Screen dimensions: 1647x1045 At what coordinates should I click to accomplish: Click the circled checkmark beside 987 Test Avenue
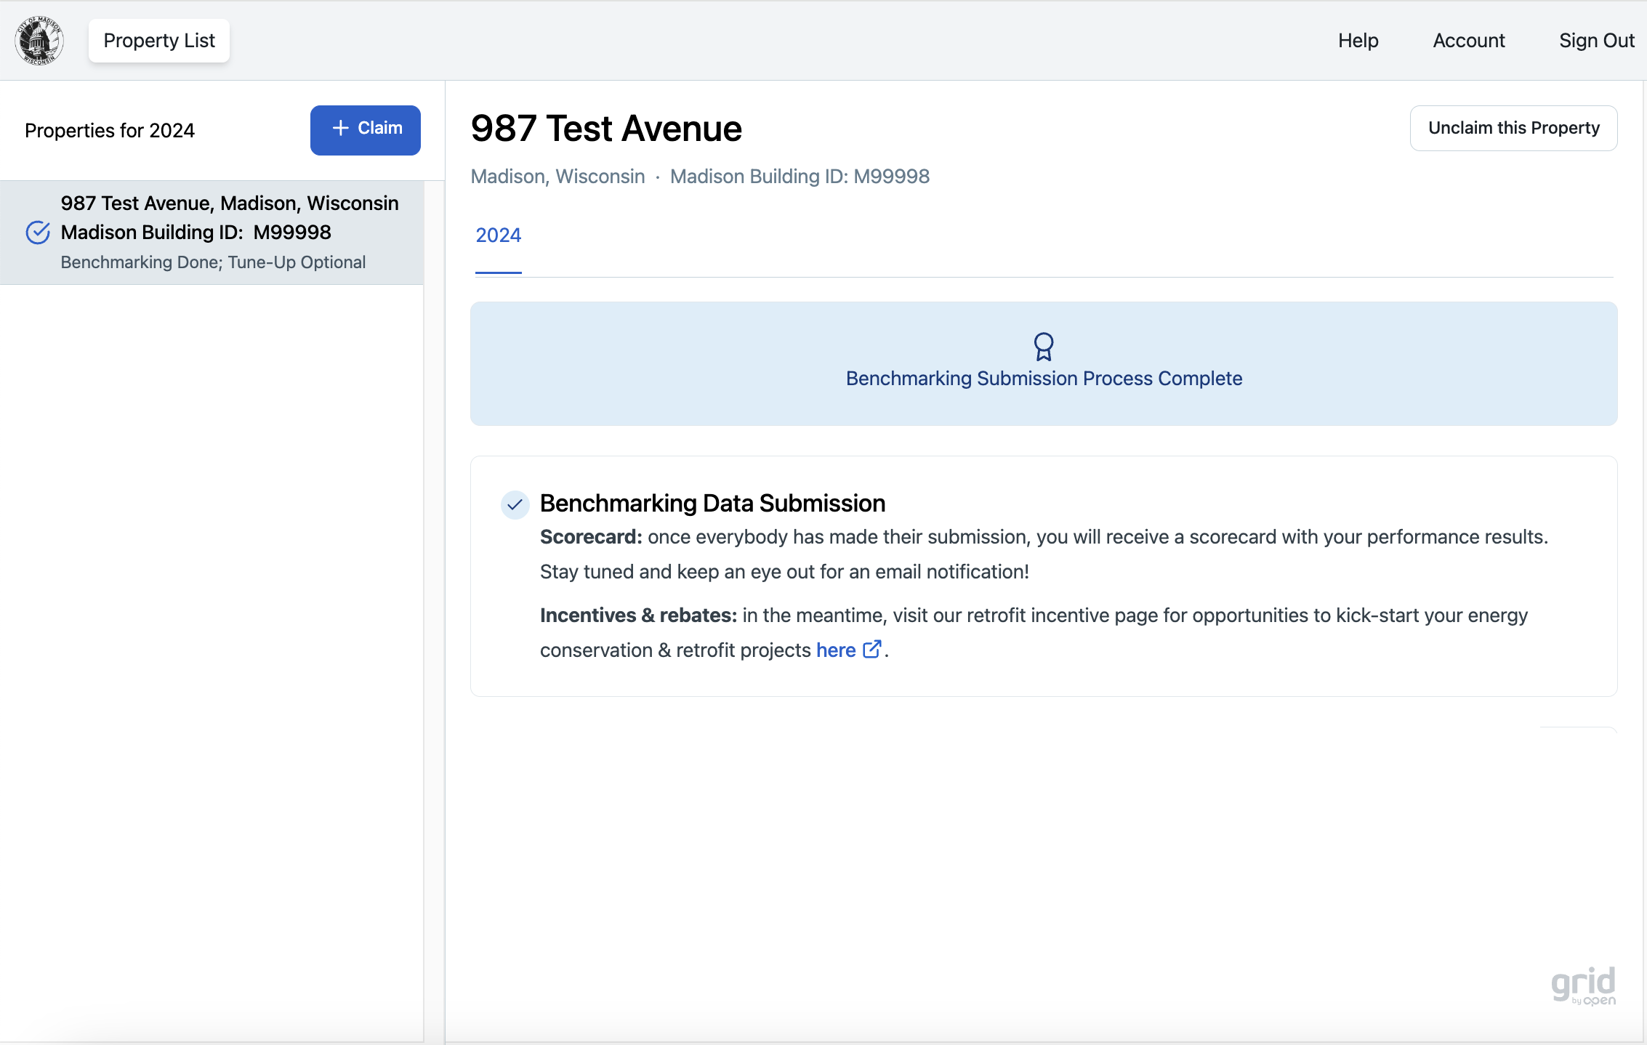click(x=38, y=233)
